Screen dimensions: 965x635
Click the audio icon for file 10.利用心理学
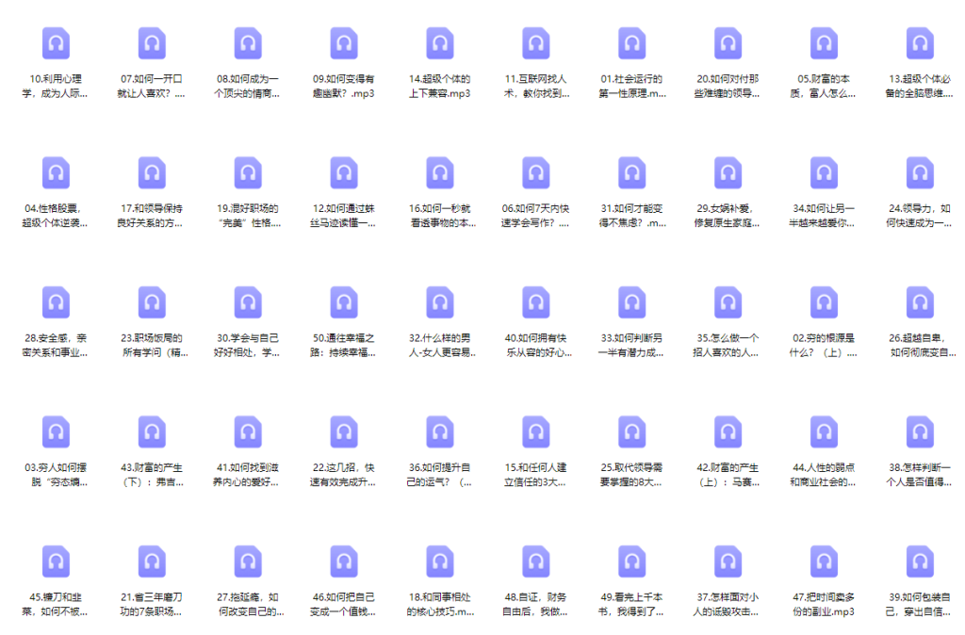pyautogui.click(x=56, y=43)
